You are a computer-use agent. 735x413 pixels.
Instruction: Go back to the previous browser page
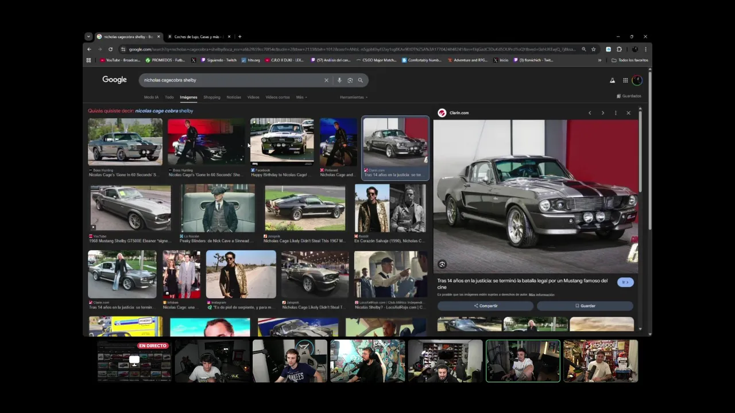tap(89, 49)
